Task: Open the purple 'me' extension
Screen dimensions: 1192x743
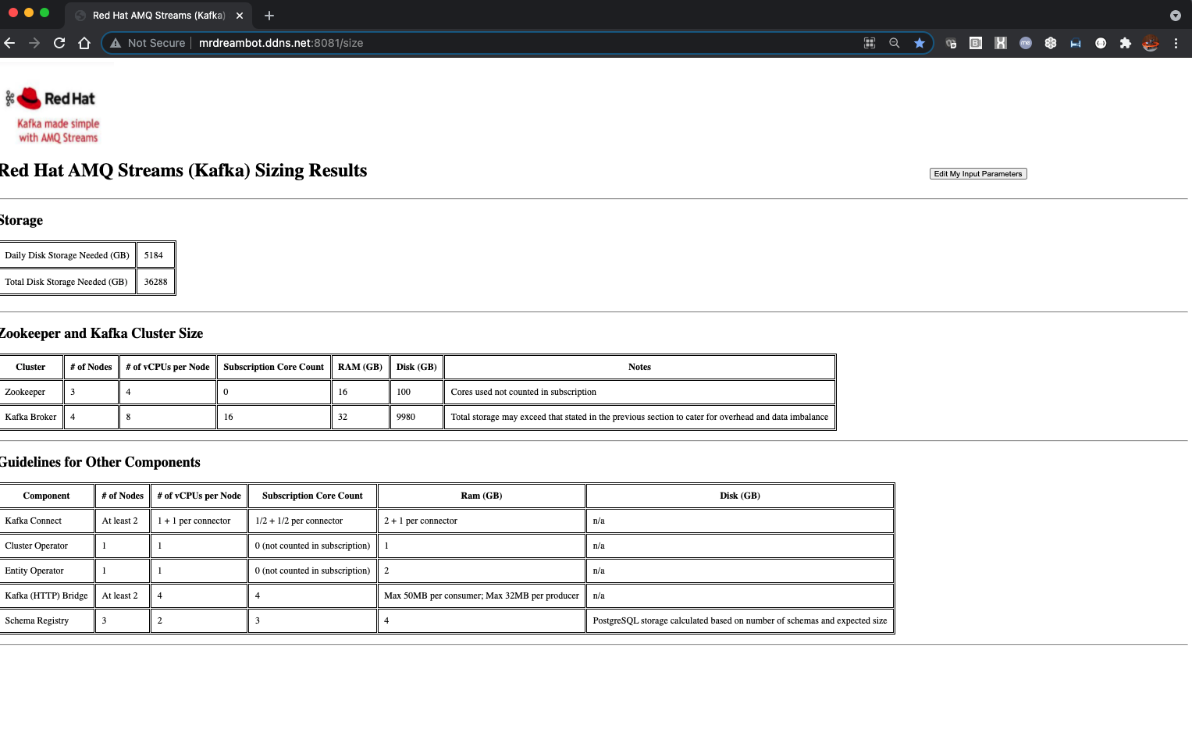Action: [1026, 43]
